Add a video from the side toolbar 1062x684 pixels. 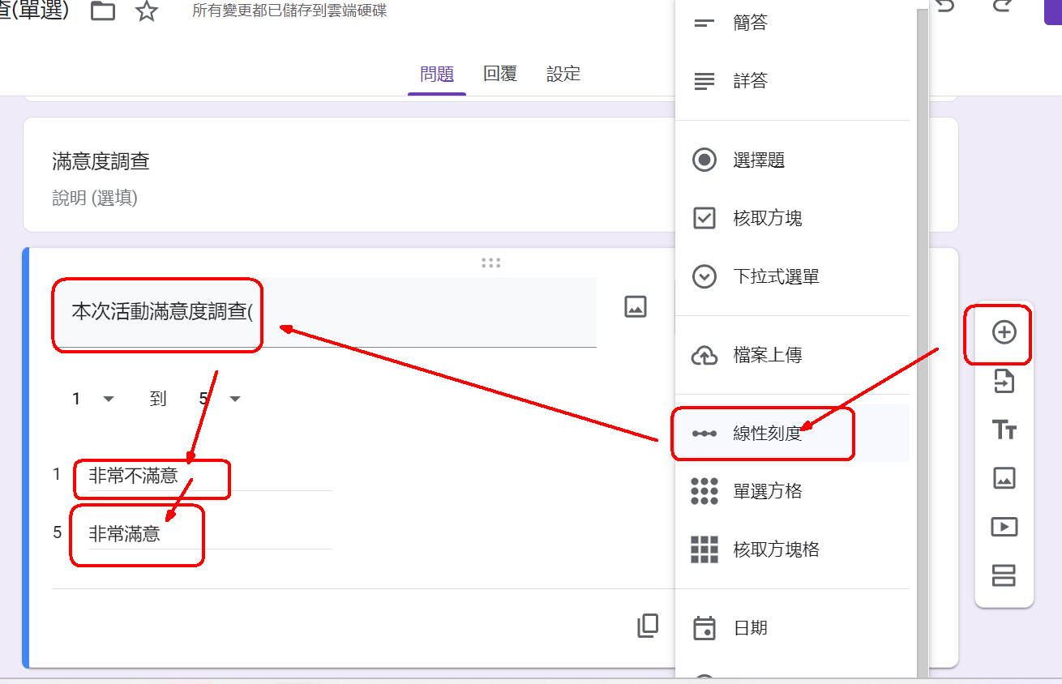point(1004,527)
